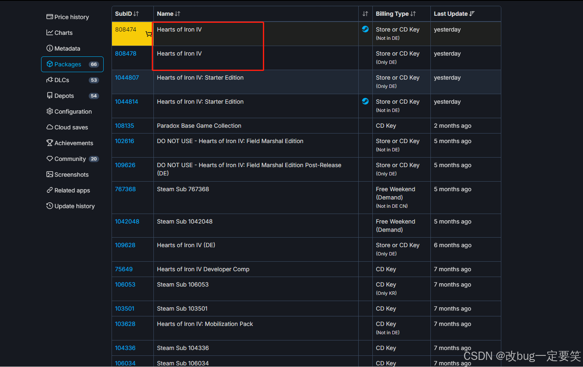
Task: Open the Related apps section
Action: pos(68,190)
